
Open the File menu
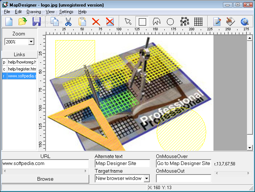7,12
